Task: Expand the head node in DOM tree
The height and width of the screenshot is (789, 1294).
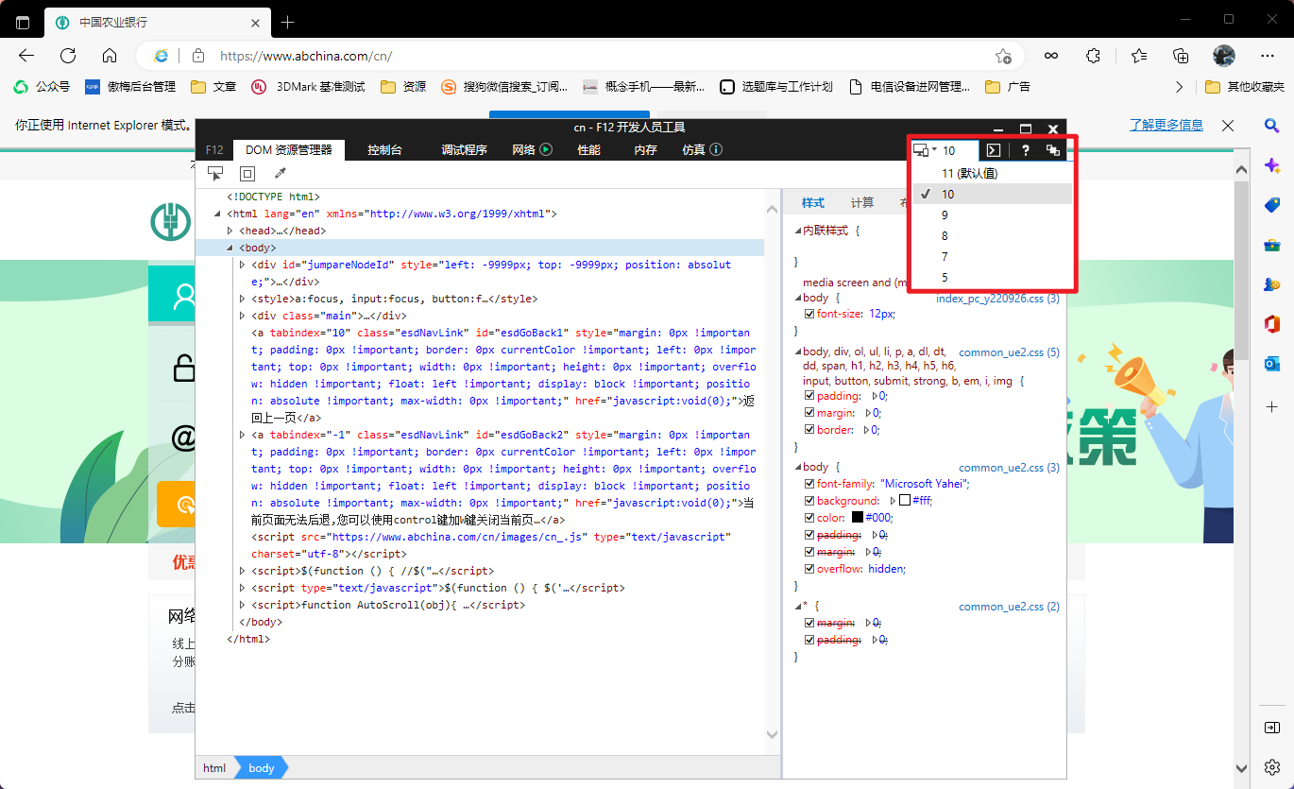Action: click(230, 231)
